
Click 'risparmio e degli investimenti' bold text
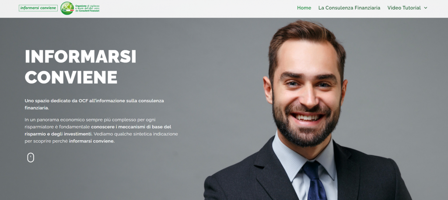pos(59,134)
